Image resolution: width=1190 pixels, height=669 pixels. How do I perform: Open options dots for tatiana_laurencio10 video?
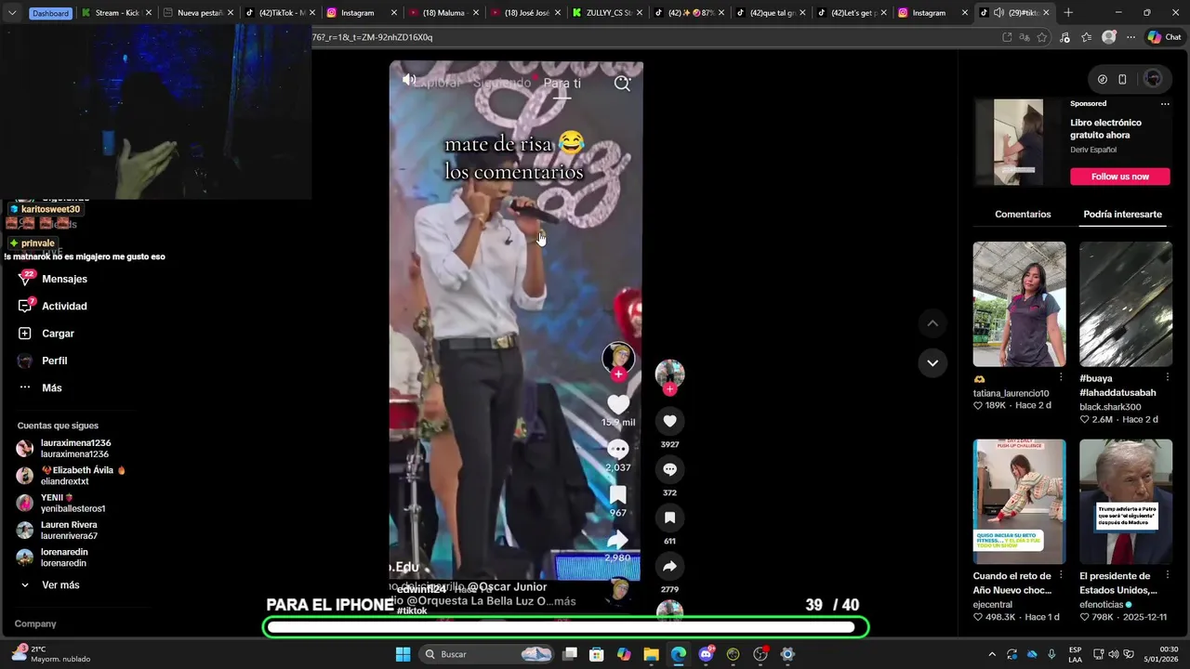1061,377
